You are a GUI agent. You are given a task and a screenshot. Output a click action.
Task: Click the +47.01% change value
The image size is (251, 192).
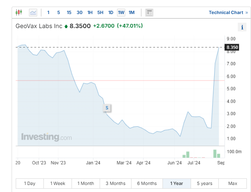coord(130,26)
